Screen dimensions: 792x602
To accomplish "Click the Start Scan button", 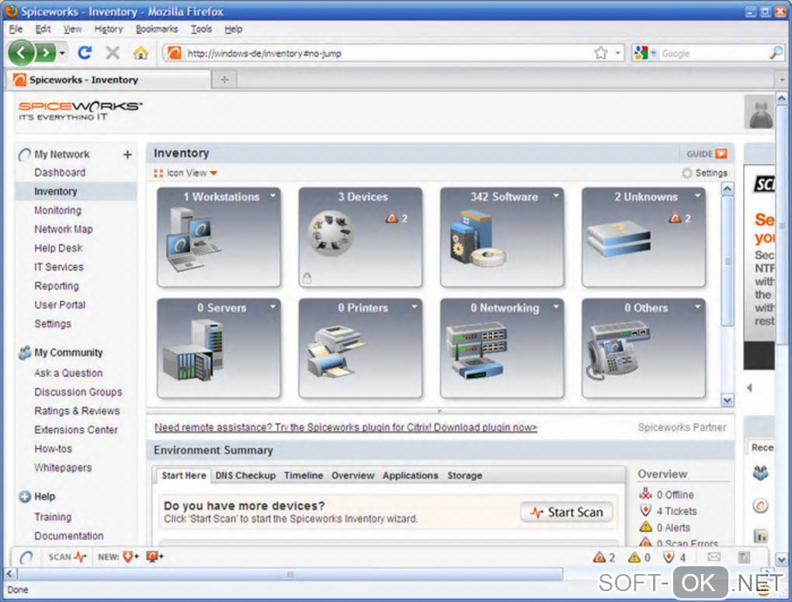I will (566, 512).
